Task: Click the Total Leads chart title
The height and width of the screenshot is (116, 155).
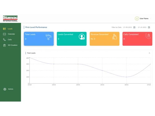Action: tap(31, 53)
